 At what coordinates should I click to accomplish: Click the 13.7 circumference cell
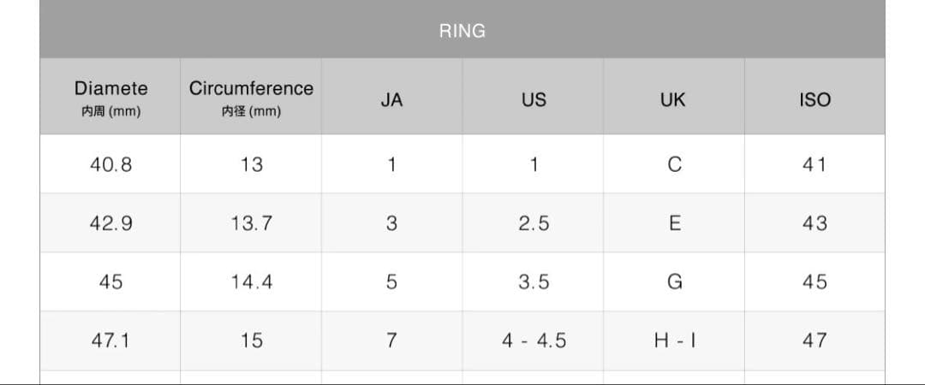[251, 223]
